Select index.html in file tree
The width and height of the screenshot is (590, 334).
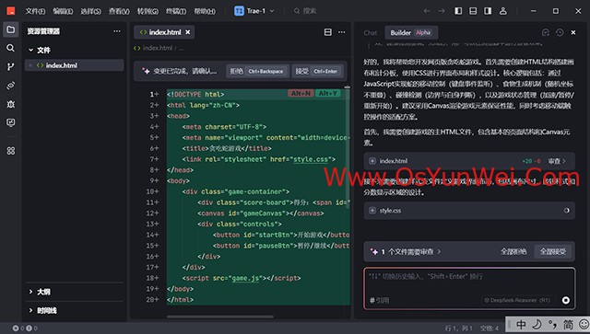pyautogui.click(x=74, y=65)
